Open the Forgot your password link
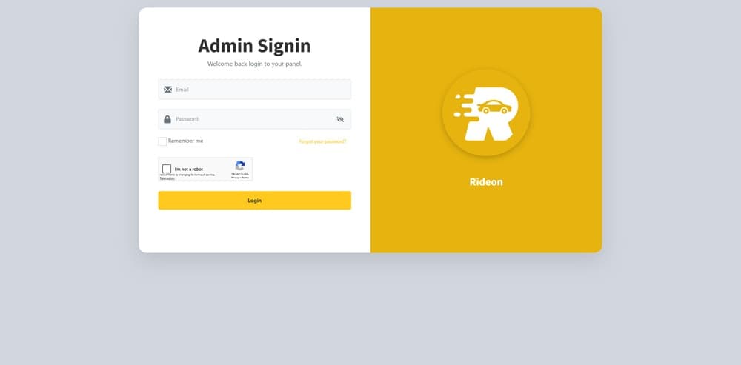The height and width of the screenshot is (365, 741). coord(322,141)
